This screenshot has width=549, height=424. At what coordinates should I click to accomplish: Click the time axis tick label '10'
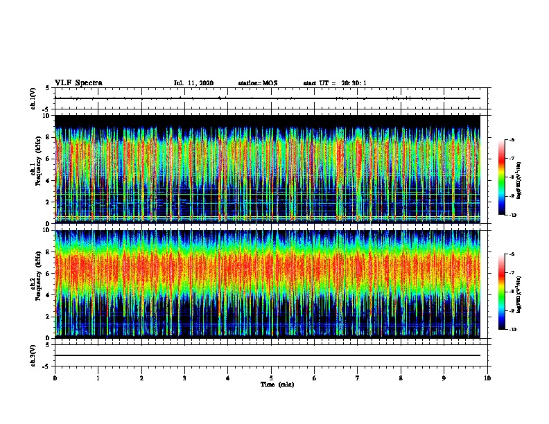pos(487,378)
